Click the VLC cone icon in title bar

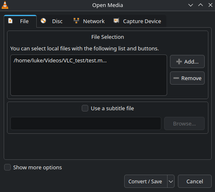pyautogui.click(x=5, y=5)
